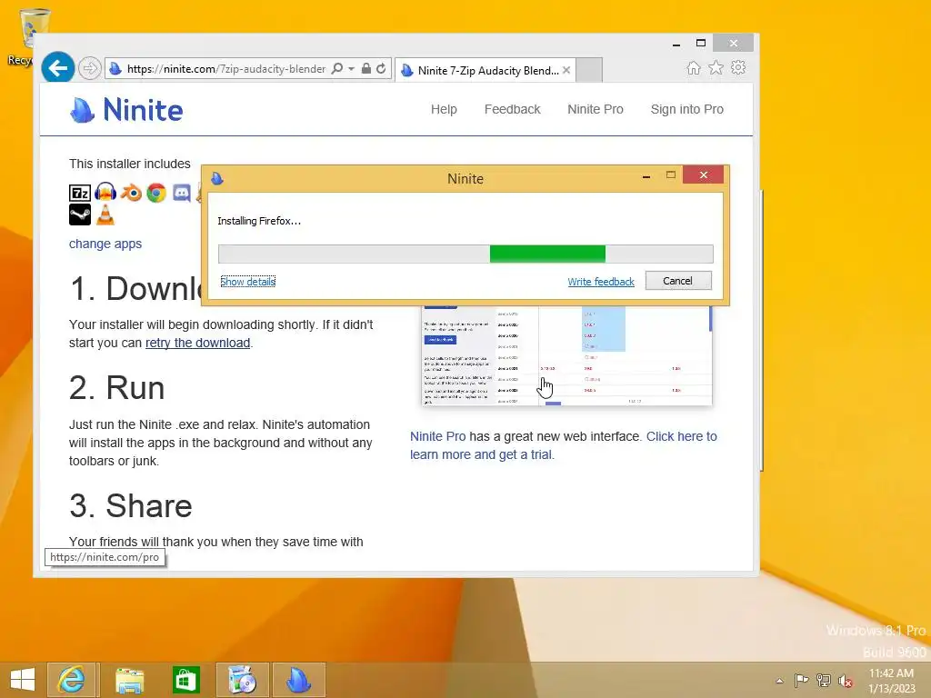Click the Discord app icon

tap(181, 193)
